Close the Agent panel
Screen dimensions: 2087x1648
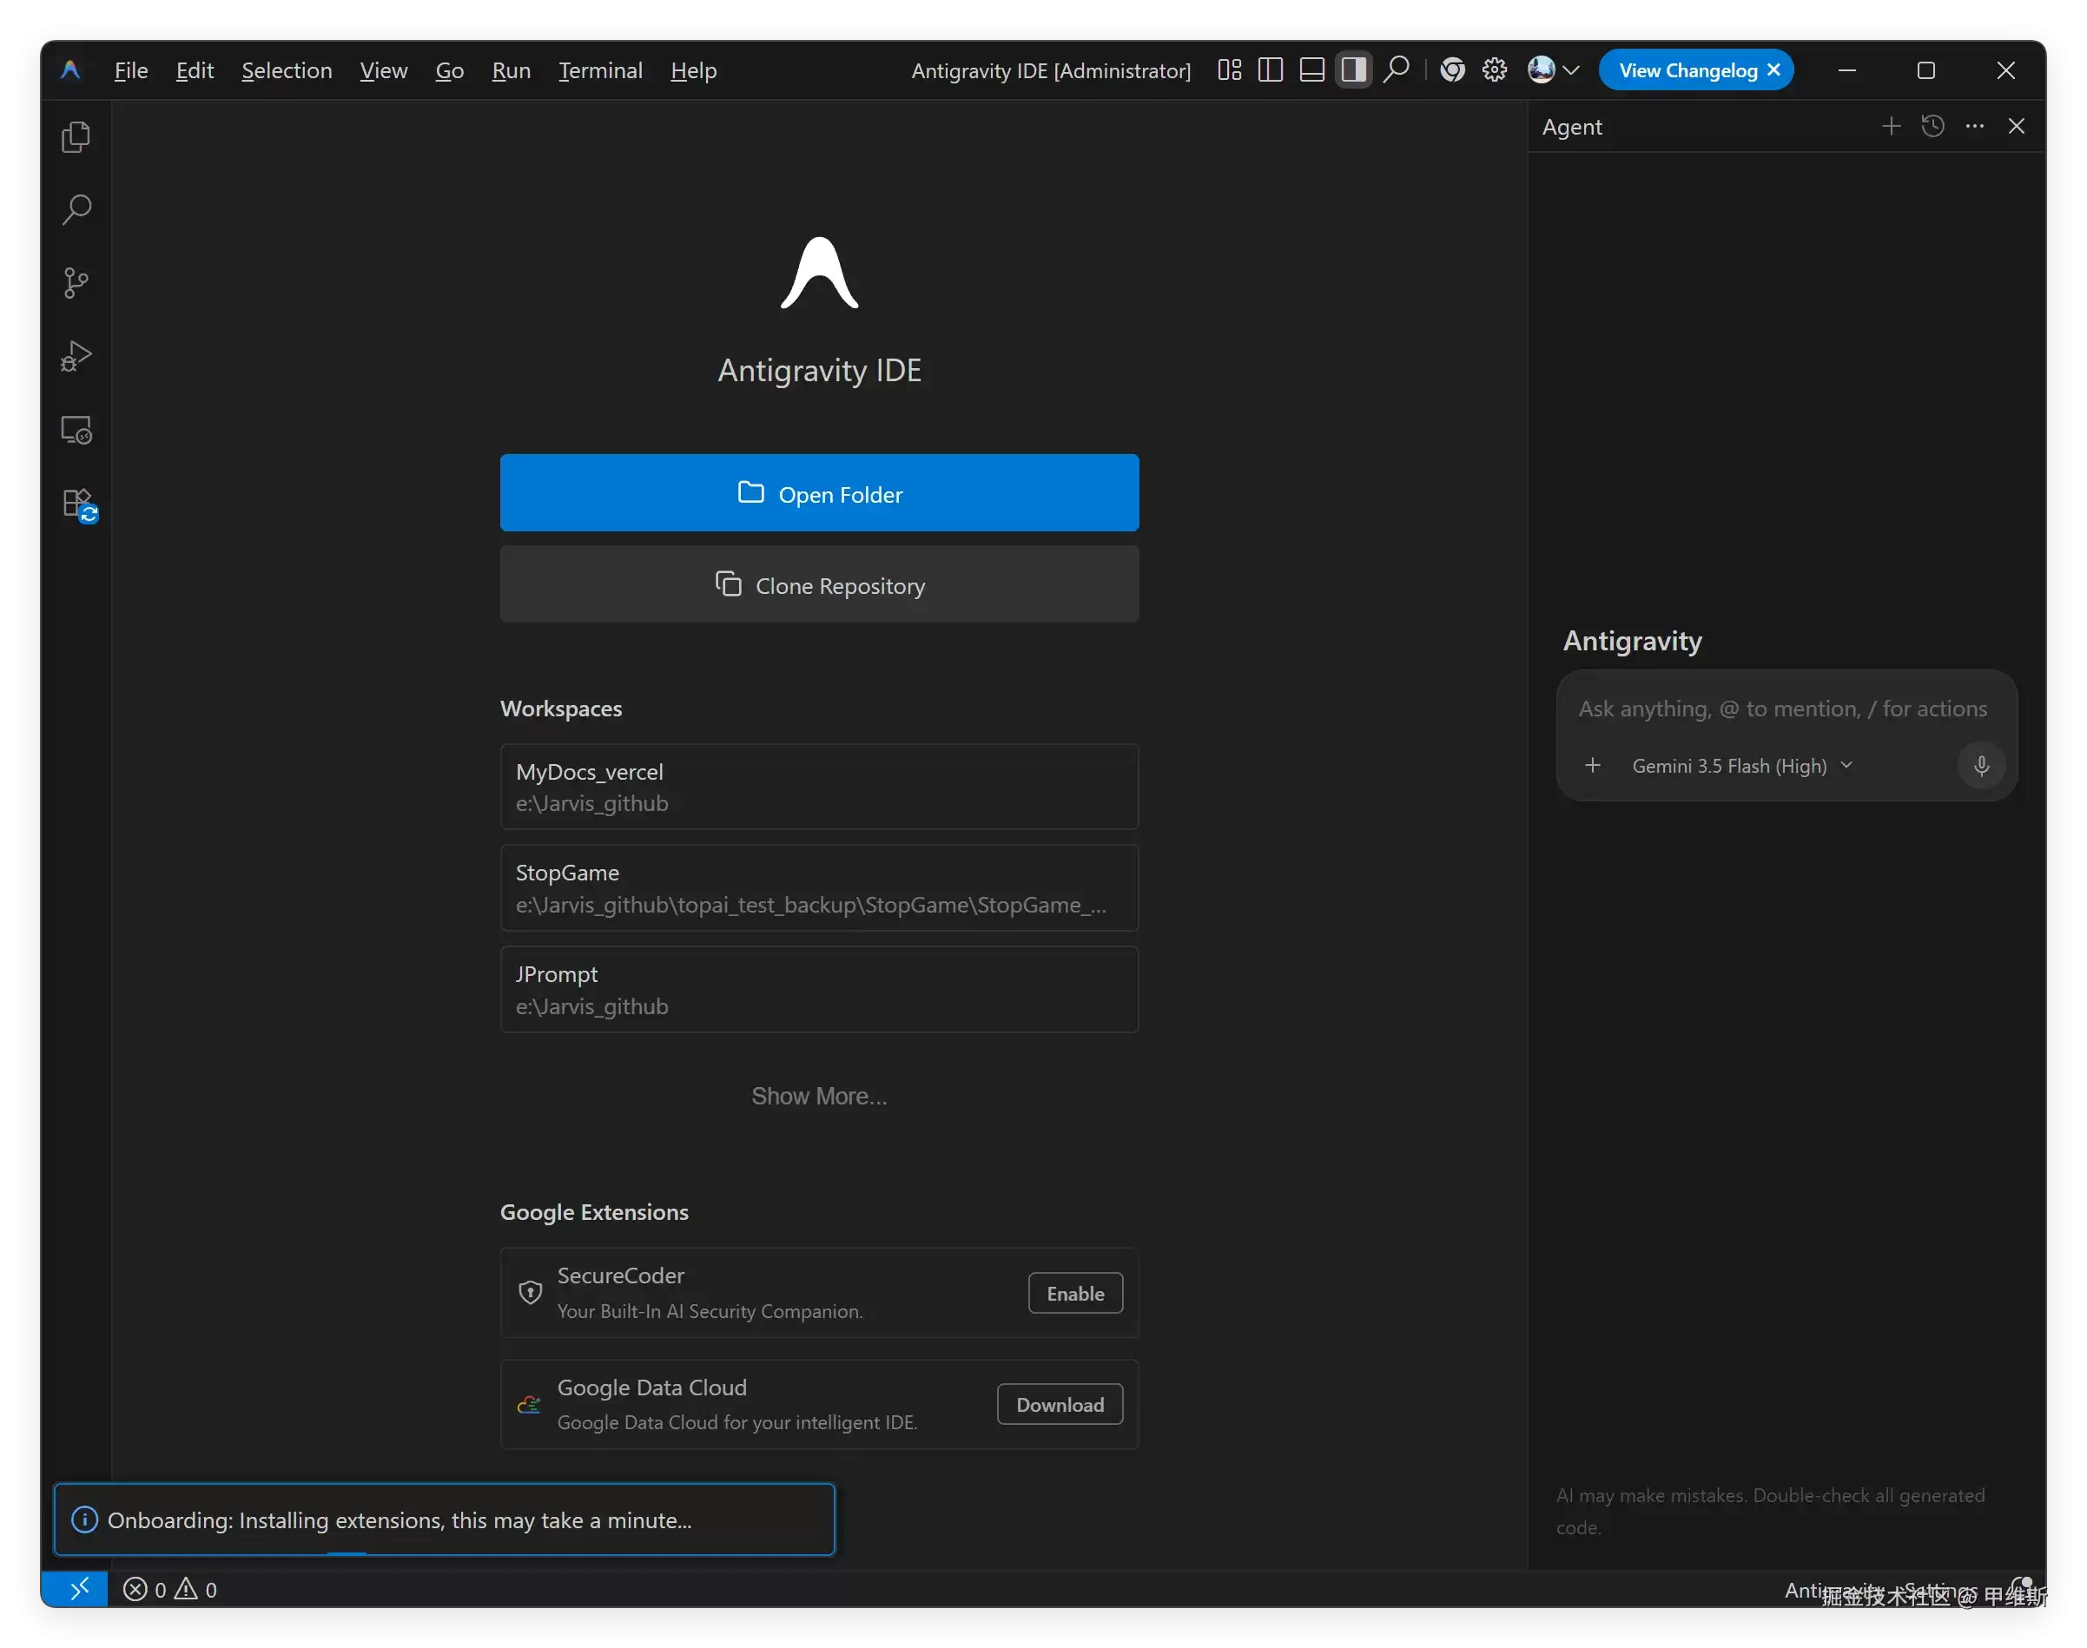[x=2017, y=127]
